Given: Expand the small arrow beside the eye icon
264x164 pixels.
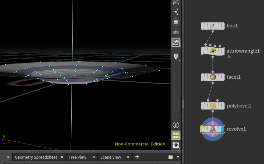Looking at the screenshot, I should (180, 148).
